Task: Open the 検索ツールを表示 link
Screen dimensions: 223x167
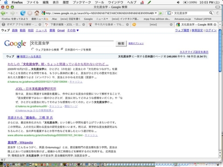Action: click(x=31, y=57)
